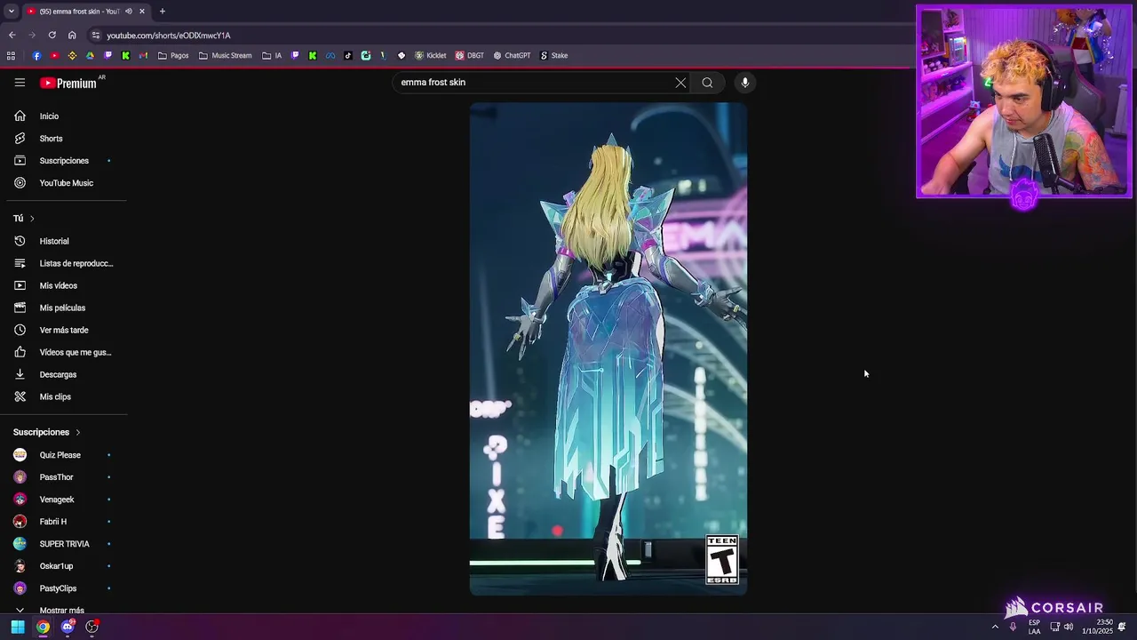Open the PassThor channel
The image size is (1137, 640).
tap(62, 477)
